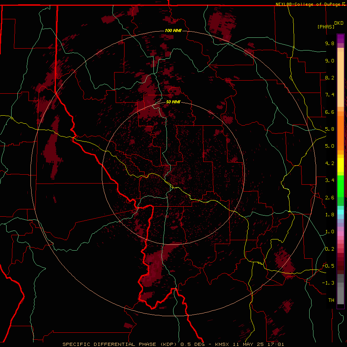Click the Specific Differential Phase KMSX caption

[173, 344]
